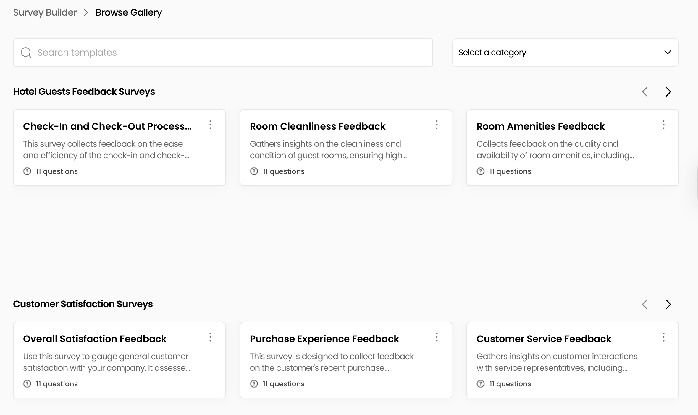The height and width of the screenshot is (415, 698).
Task: Open the Check-In and Check-Out card's options menu
Action: tap(210, 125)
